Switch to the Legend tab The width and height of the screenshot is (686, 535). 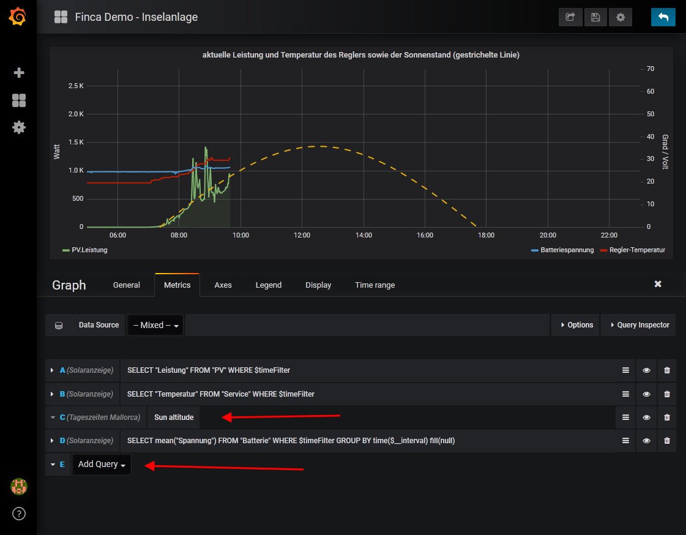click(x=268, y=285)
